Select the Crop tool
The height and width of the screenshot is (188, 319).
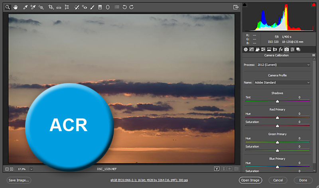point(51,7)
